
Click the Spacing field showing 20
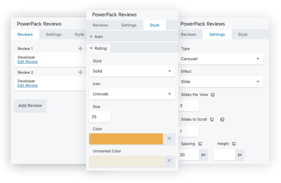pyautogui.click(x=188, y=155)
